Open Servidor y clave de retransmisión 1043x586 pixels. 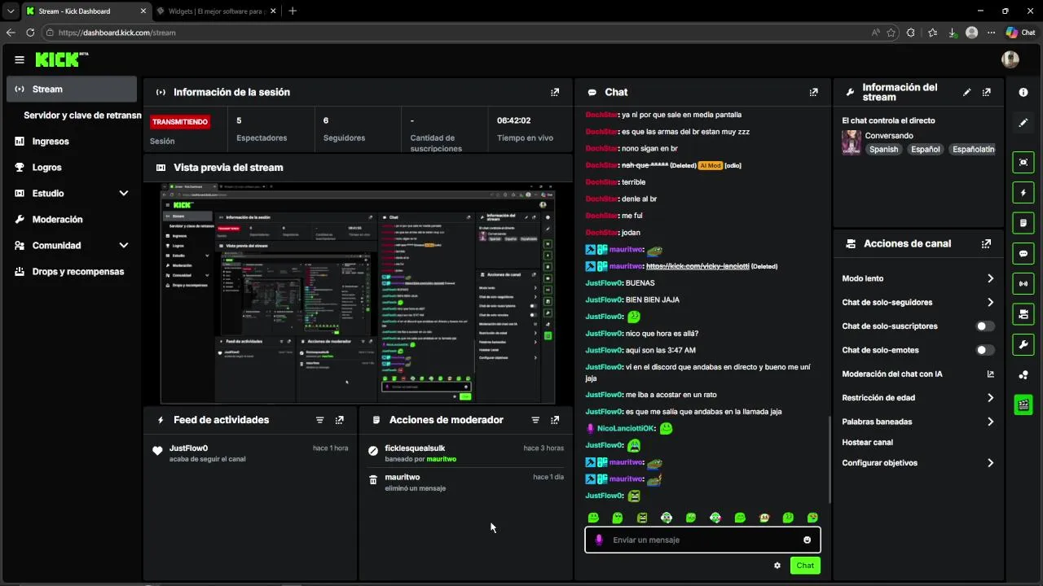click(82, 116)
